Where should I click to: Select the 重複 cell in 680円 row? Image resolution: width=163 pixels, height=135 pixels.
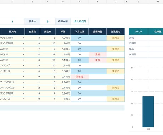coord(97,54)
